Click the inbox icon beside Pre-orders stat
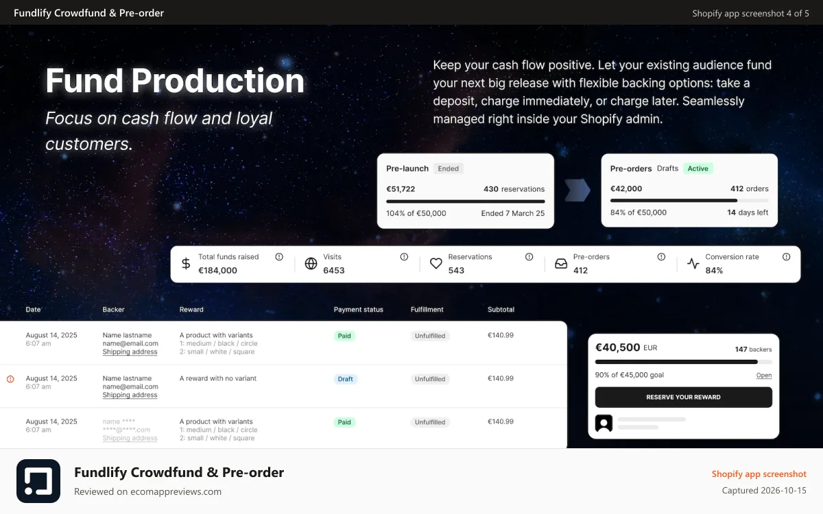The height and width of the screenshot is (514, 823). pos(561,264)
